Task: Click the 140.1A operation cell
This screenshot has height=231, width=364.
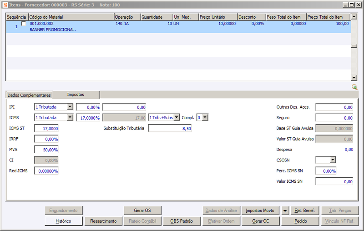Action: (x=122, y=24)
